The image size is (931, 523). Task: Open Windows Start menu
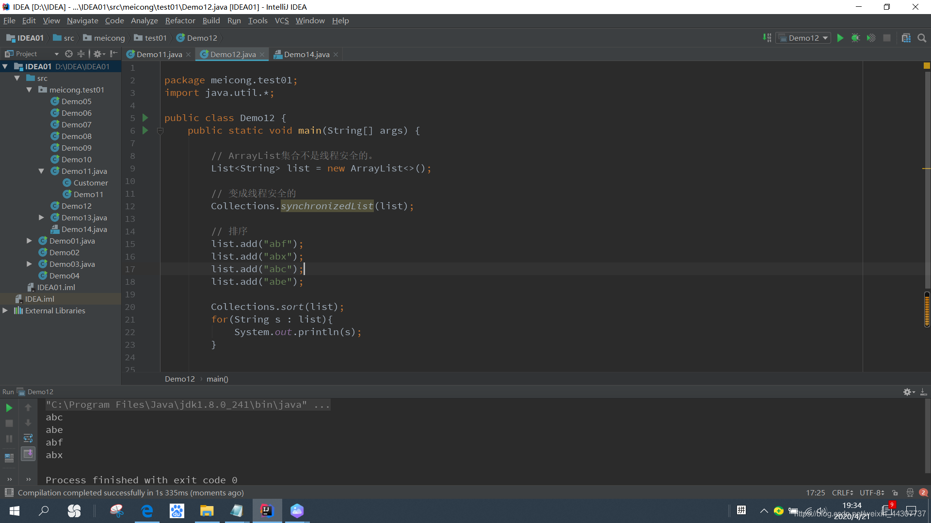[15, 511]
